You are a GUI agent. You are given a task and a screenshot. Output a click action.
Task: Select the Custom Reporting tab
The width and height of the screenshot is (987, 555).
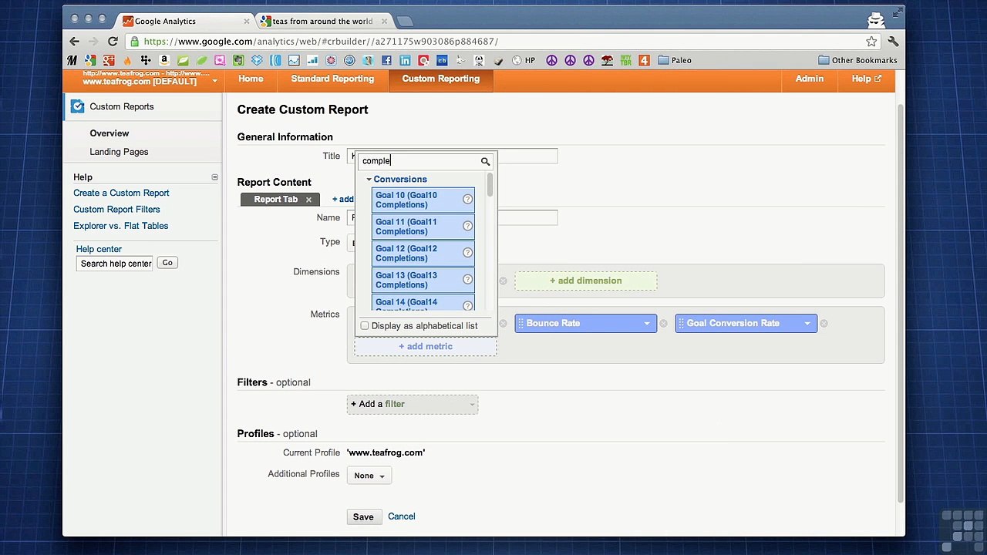point(440,79)
